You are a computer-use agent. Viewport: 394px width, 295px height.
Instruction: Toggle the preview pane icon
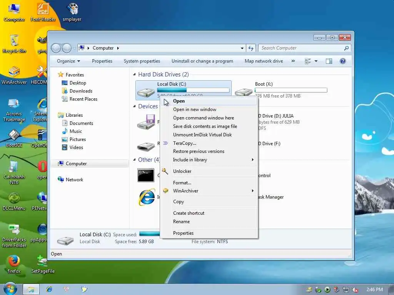(329, 61)
